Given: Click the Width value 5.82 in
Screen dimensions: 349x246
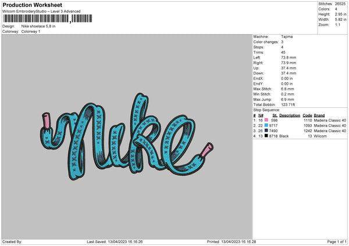Looking at the screenshot, I should pos(340,20).
